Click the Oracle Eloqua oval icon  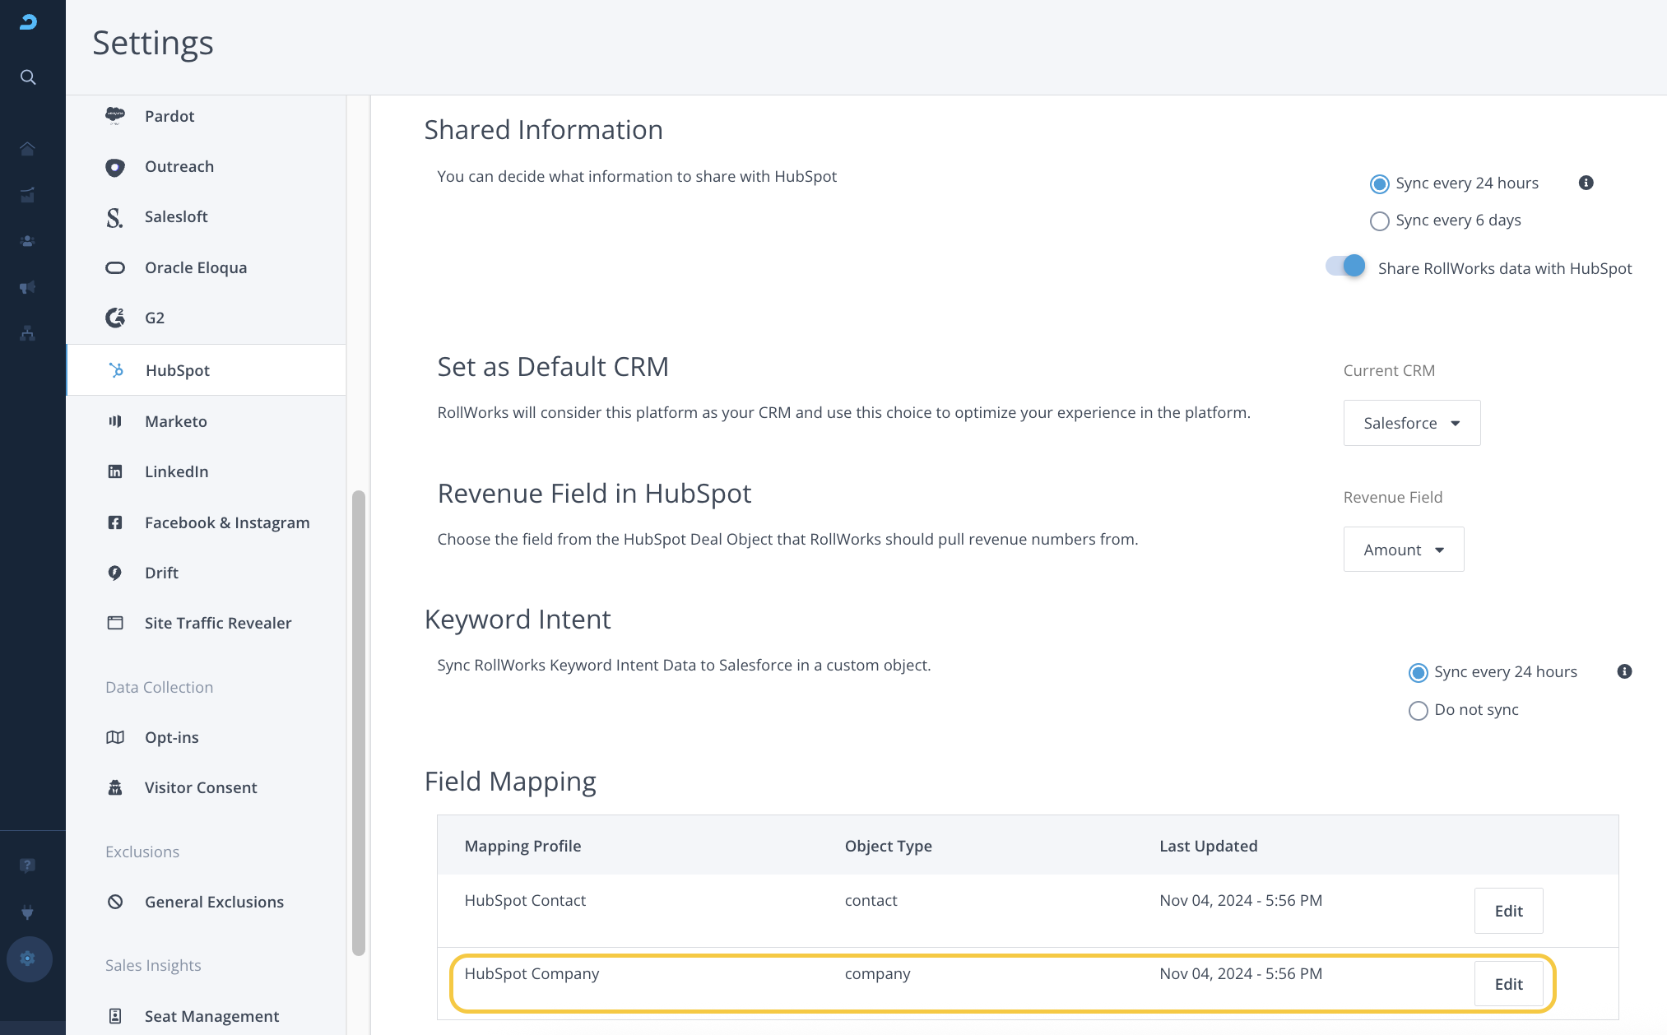click(x=115, y=267)
